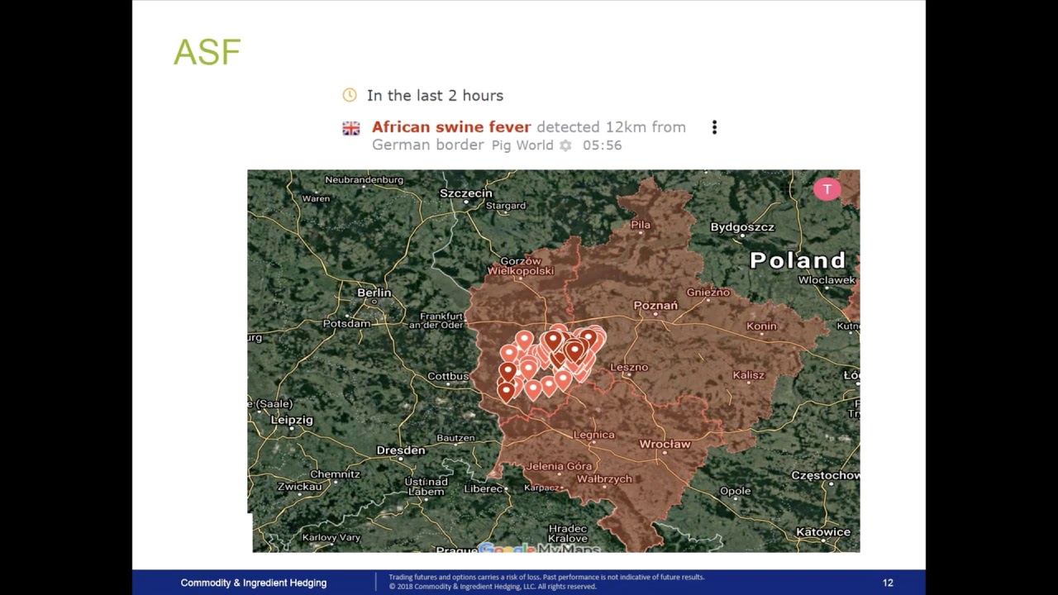Click the Opole label on the map
This screenshot has width=1058, height=595.
pyautogui.click(x=735, y=491)
